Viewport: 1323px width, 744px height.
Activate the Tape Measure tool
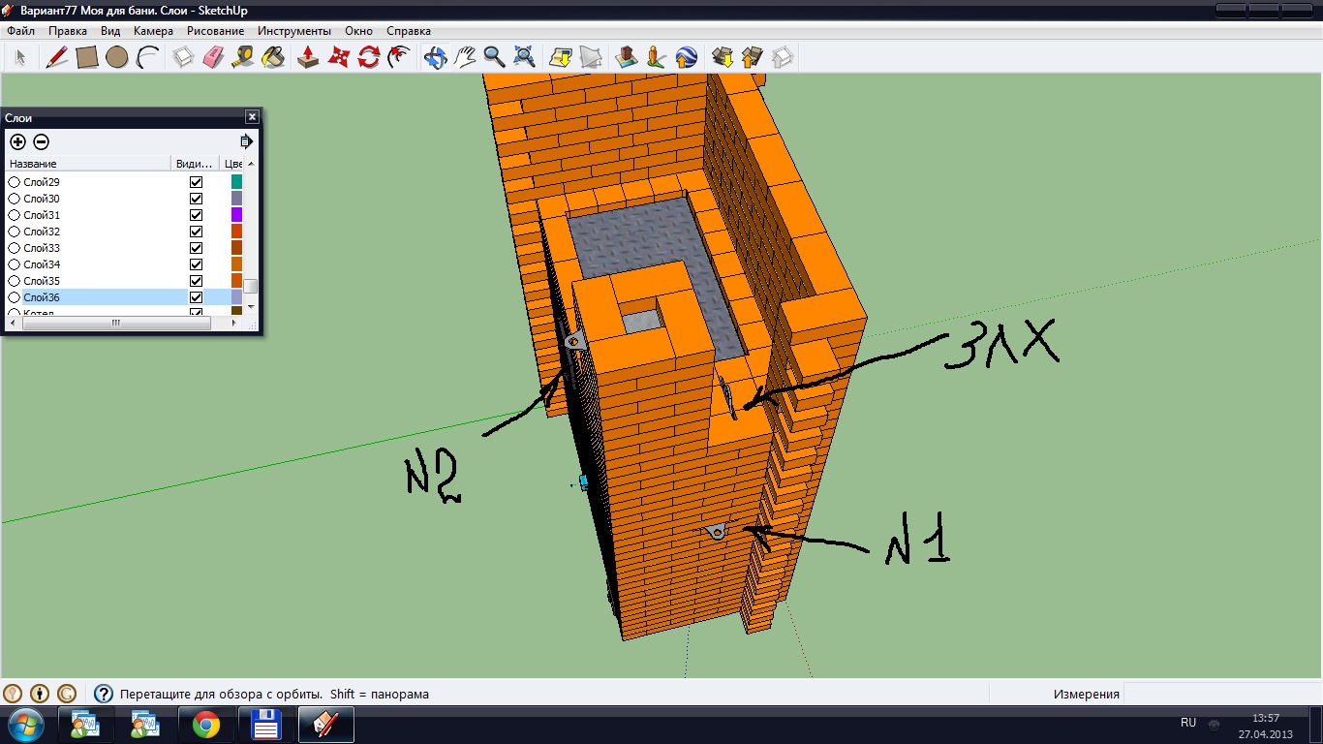(243, 57)
